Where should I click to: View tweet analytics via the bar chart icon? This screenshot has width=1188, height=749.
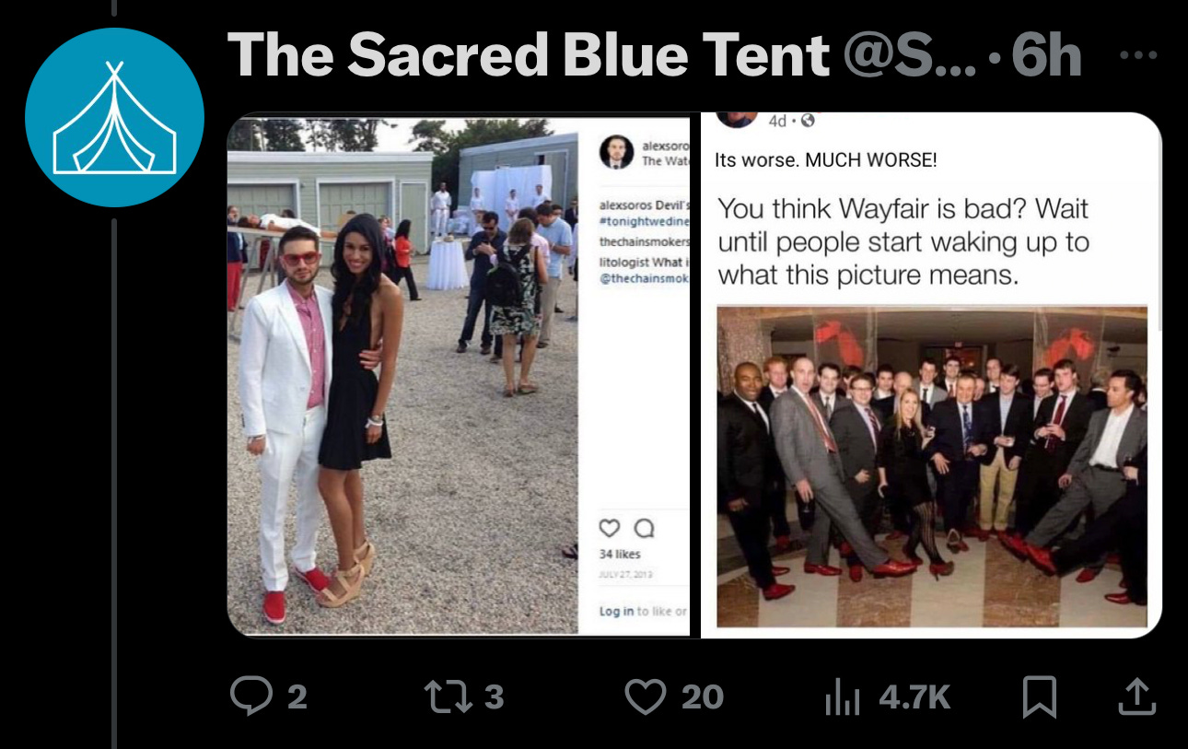click(843, 697)
